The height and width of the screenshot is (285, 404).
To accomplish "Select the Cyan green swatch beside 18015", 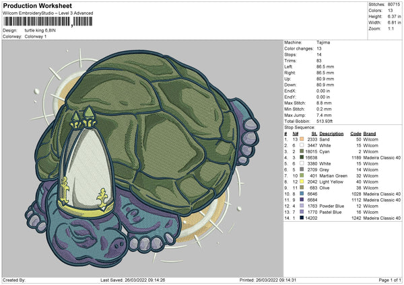I will [x=302, y=151].
